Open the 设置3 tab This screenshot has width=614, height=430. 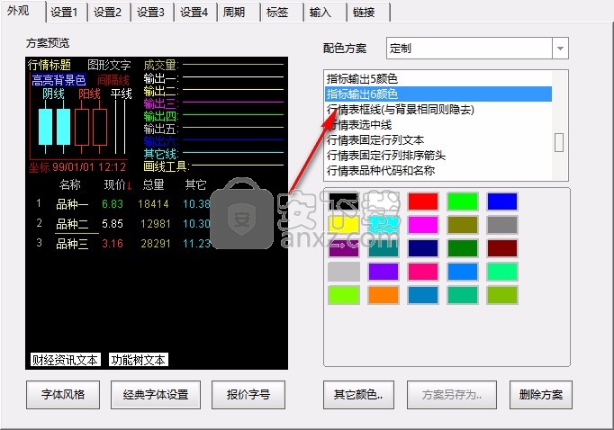tap(152, 12)
